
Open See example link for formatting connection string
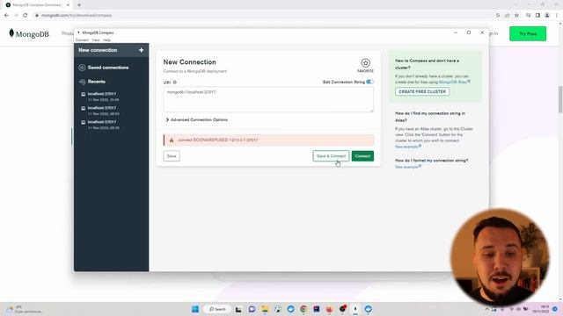coord(408,167)
